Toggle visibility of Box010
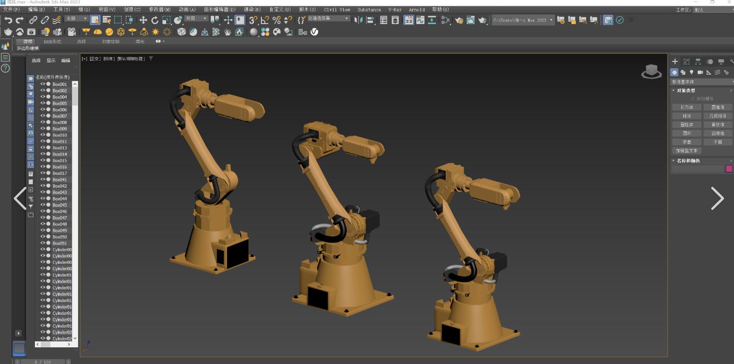The width and height of the screenshot is (734, 364). (x=43, y=135)
